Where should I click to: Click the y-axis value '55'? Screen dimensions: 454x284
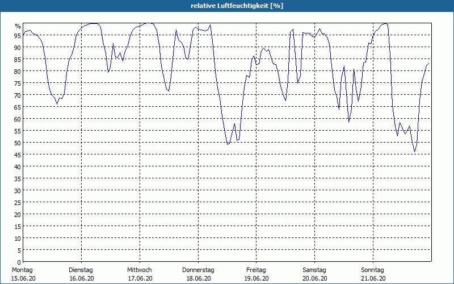18,131
